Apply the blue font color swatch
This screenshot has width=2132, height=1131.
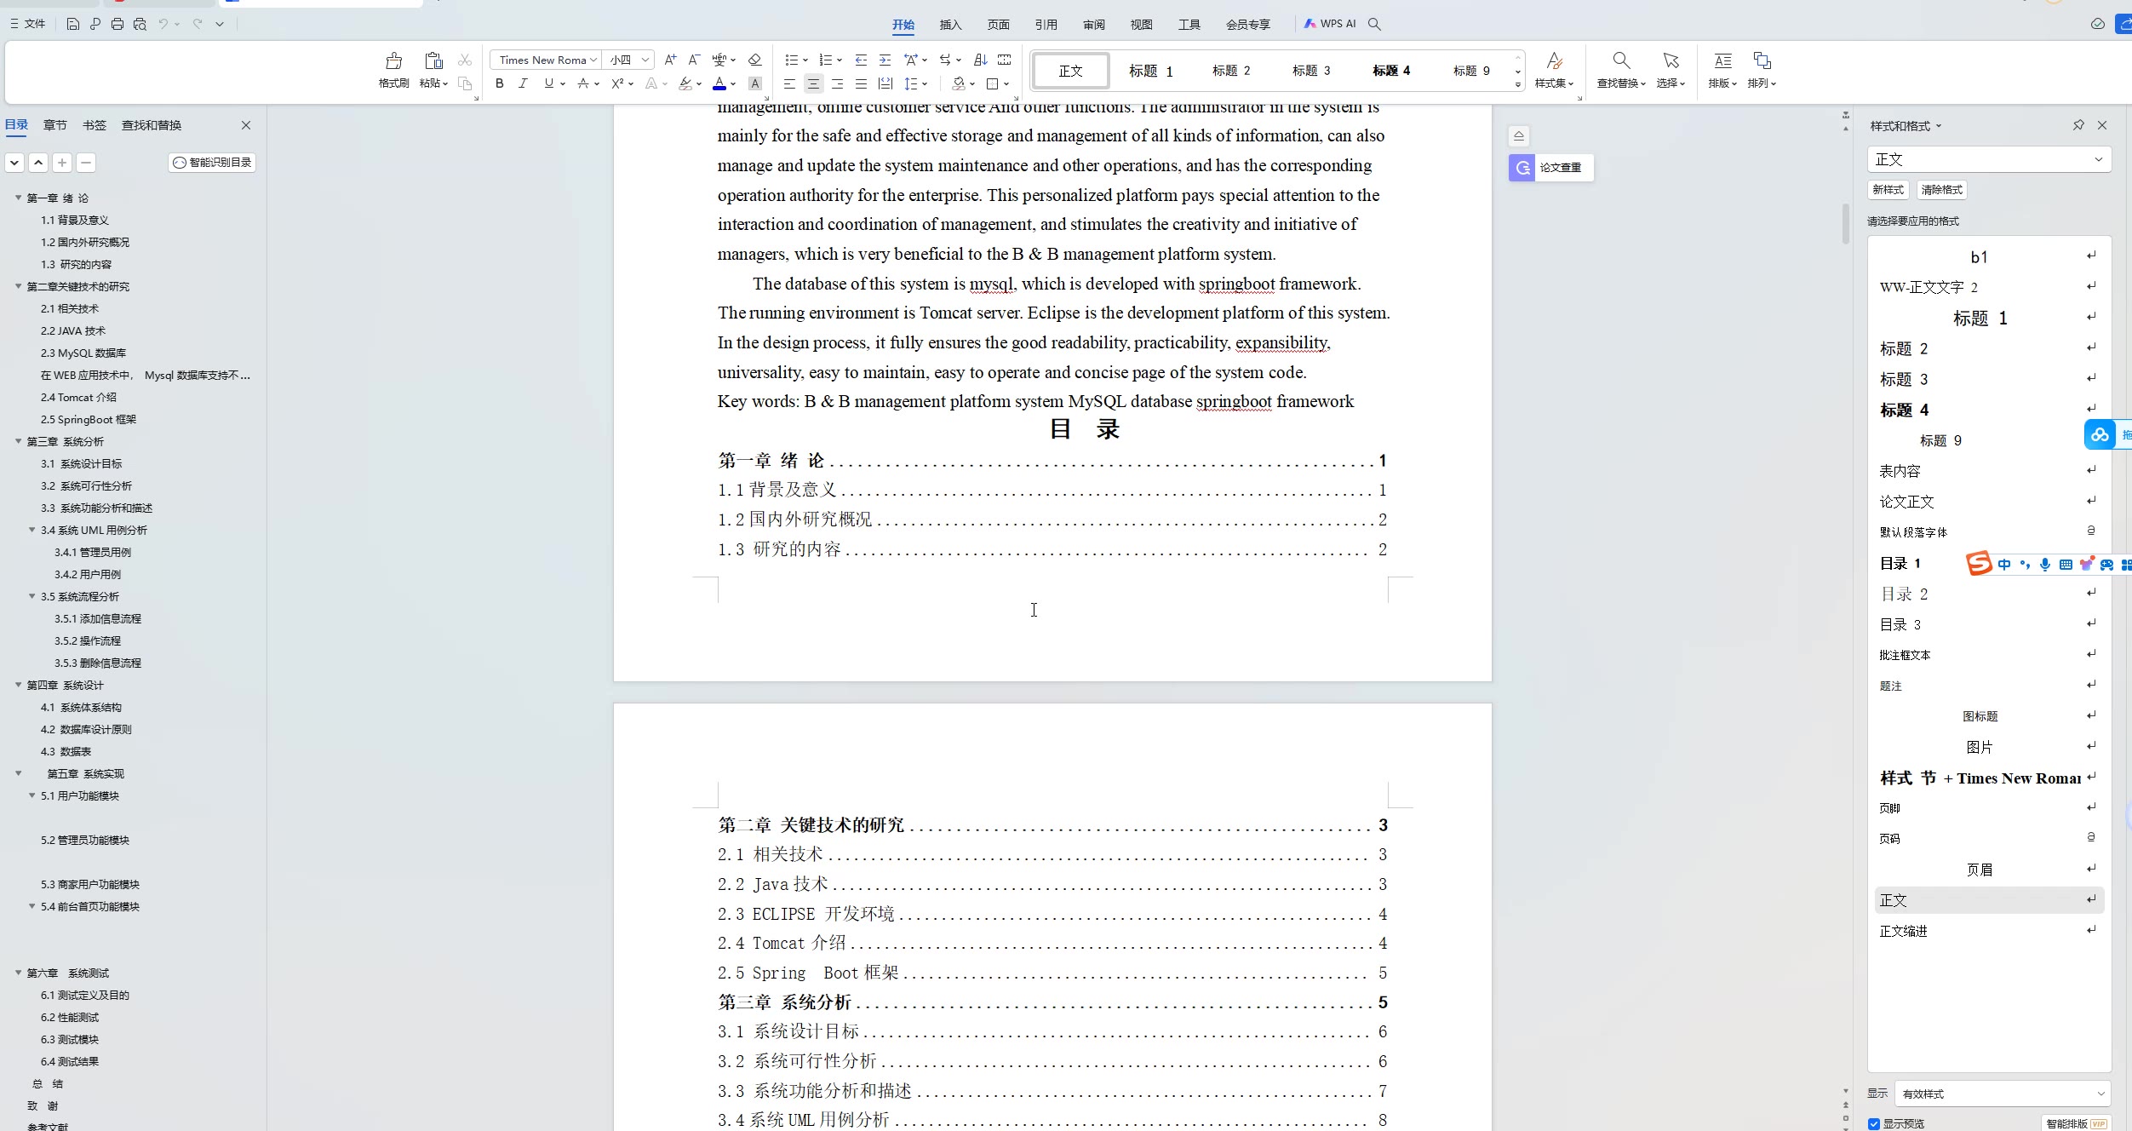[719, 83]
